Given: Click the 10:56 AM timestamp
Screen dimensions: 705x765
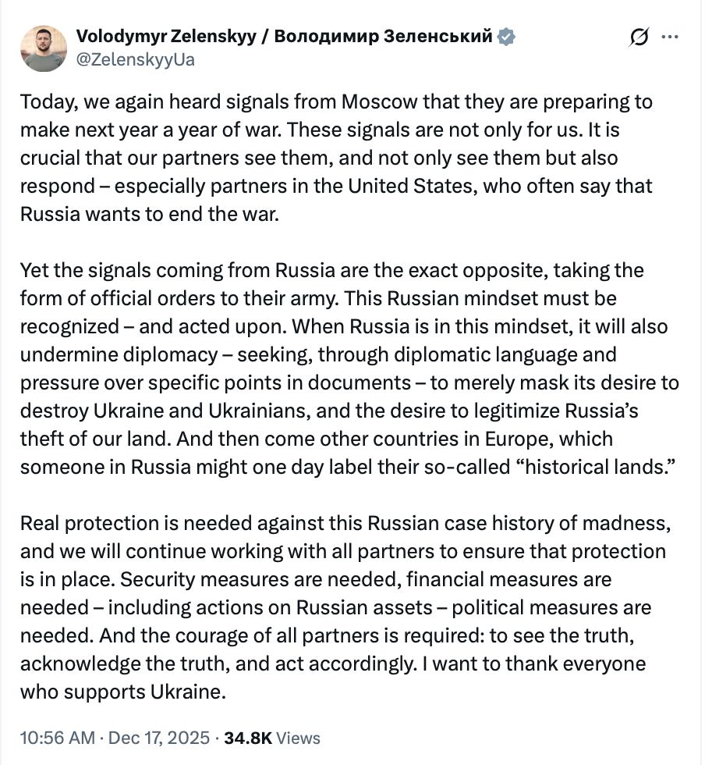Looking at the screenshot, I should [57, 738].
